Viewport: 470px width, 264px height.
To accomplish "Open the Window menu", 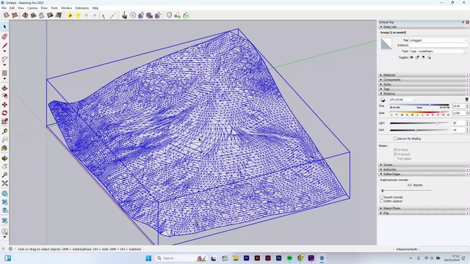I will (66, 8).
